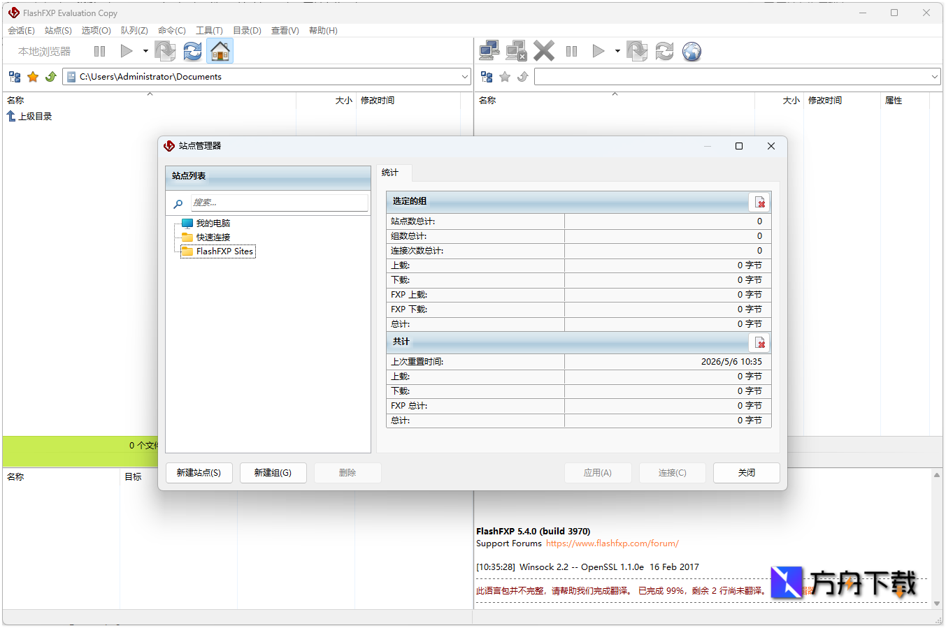This screenshot has width=946, height=628.
Task: Click the green go-up arrow icon in local pane
Action: (50, 77)
